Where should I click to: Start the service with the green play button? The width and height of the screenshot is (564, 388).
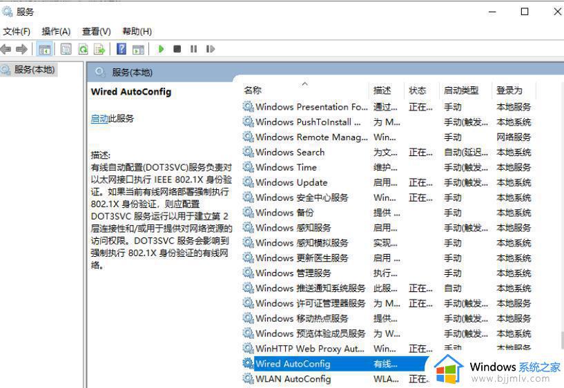tap(161, 49)
